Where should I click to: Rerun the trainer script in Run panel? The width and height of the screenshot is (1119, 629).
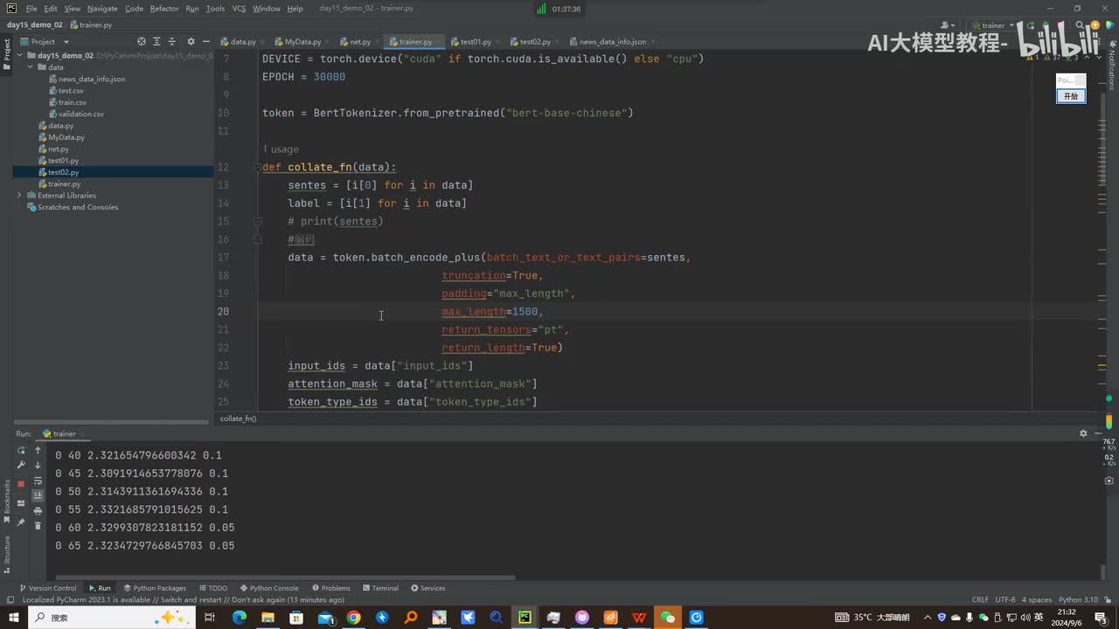[21, 451]
